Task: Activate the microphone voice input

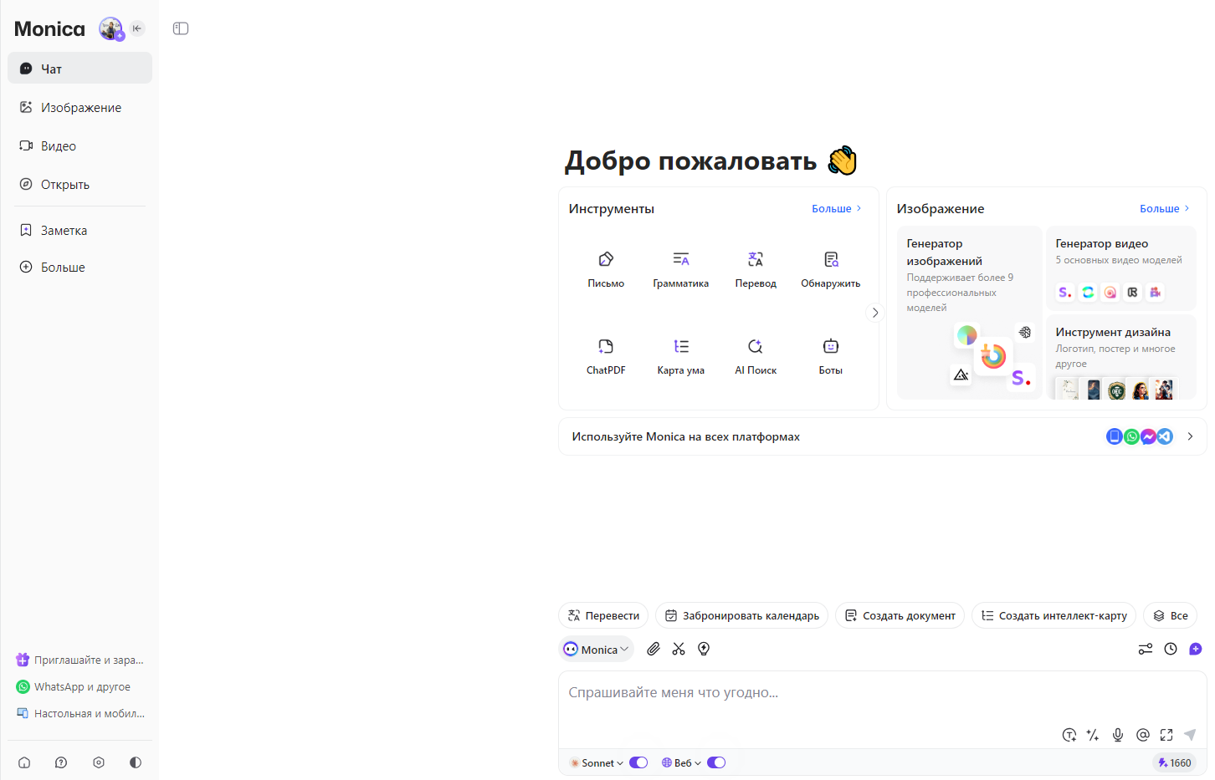Action: click(1118, 735)
